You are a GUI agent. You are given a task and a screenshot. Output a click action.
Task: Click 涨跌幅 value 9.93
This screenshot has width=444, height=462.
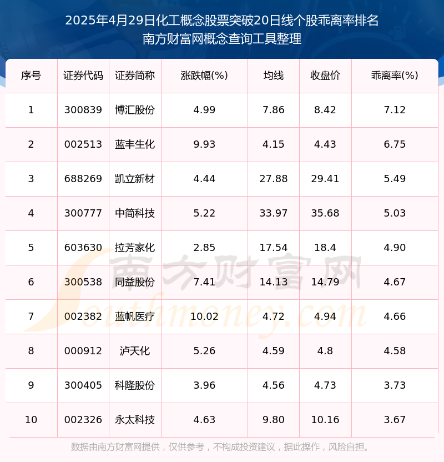pyautogui.click(x=204, y=144)
